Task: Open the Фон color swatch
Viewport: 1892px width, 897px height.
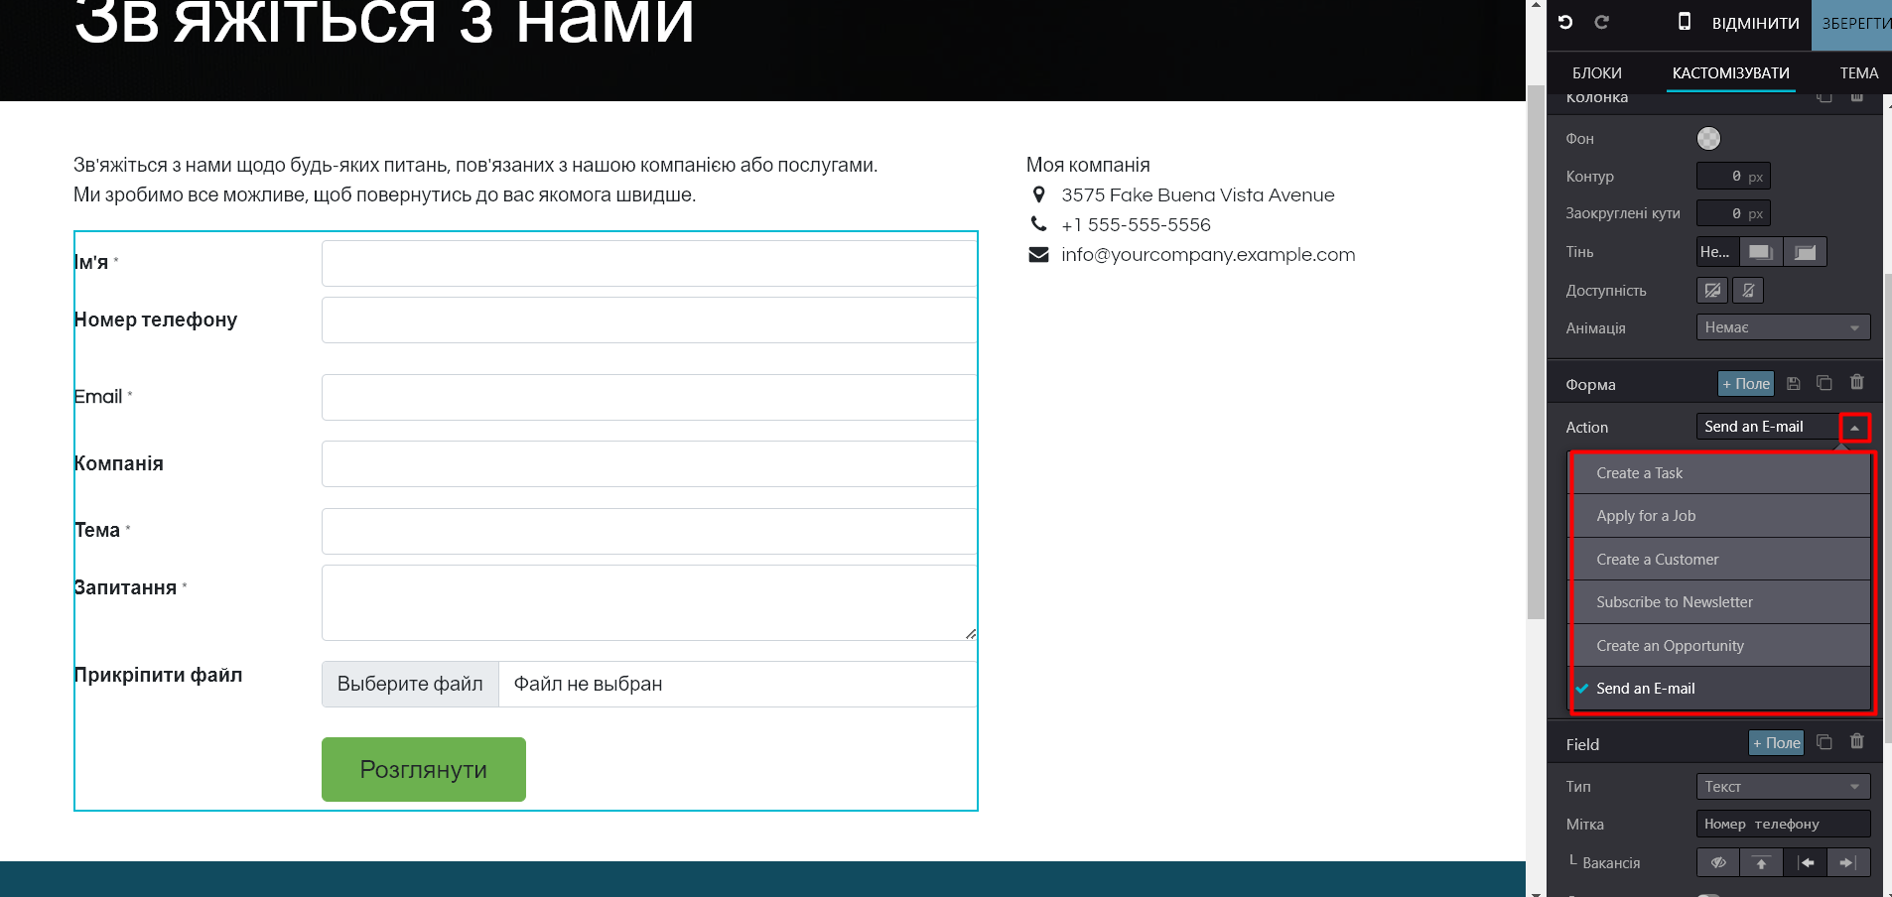Action: [1708, 139]
